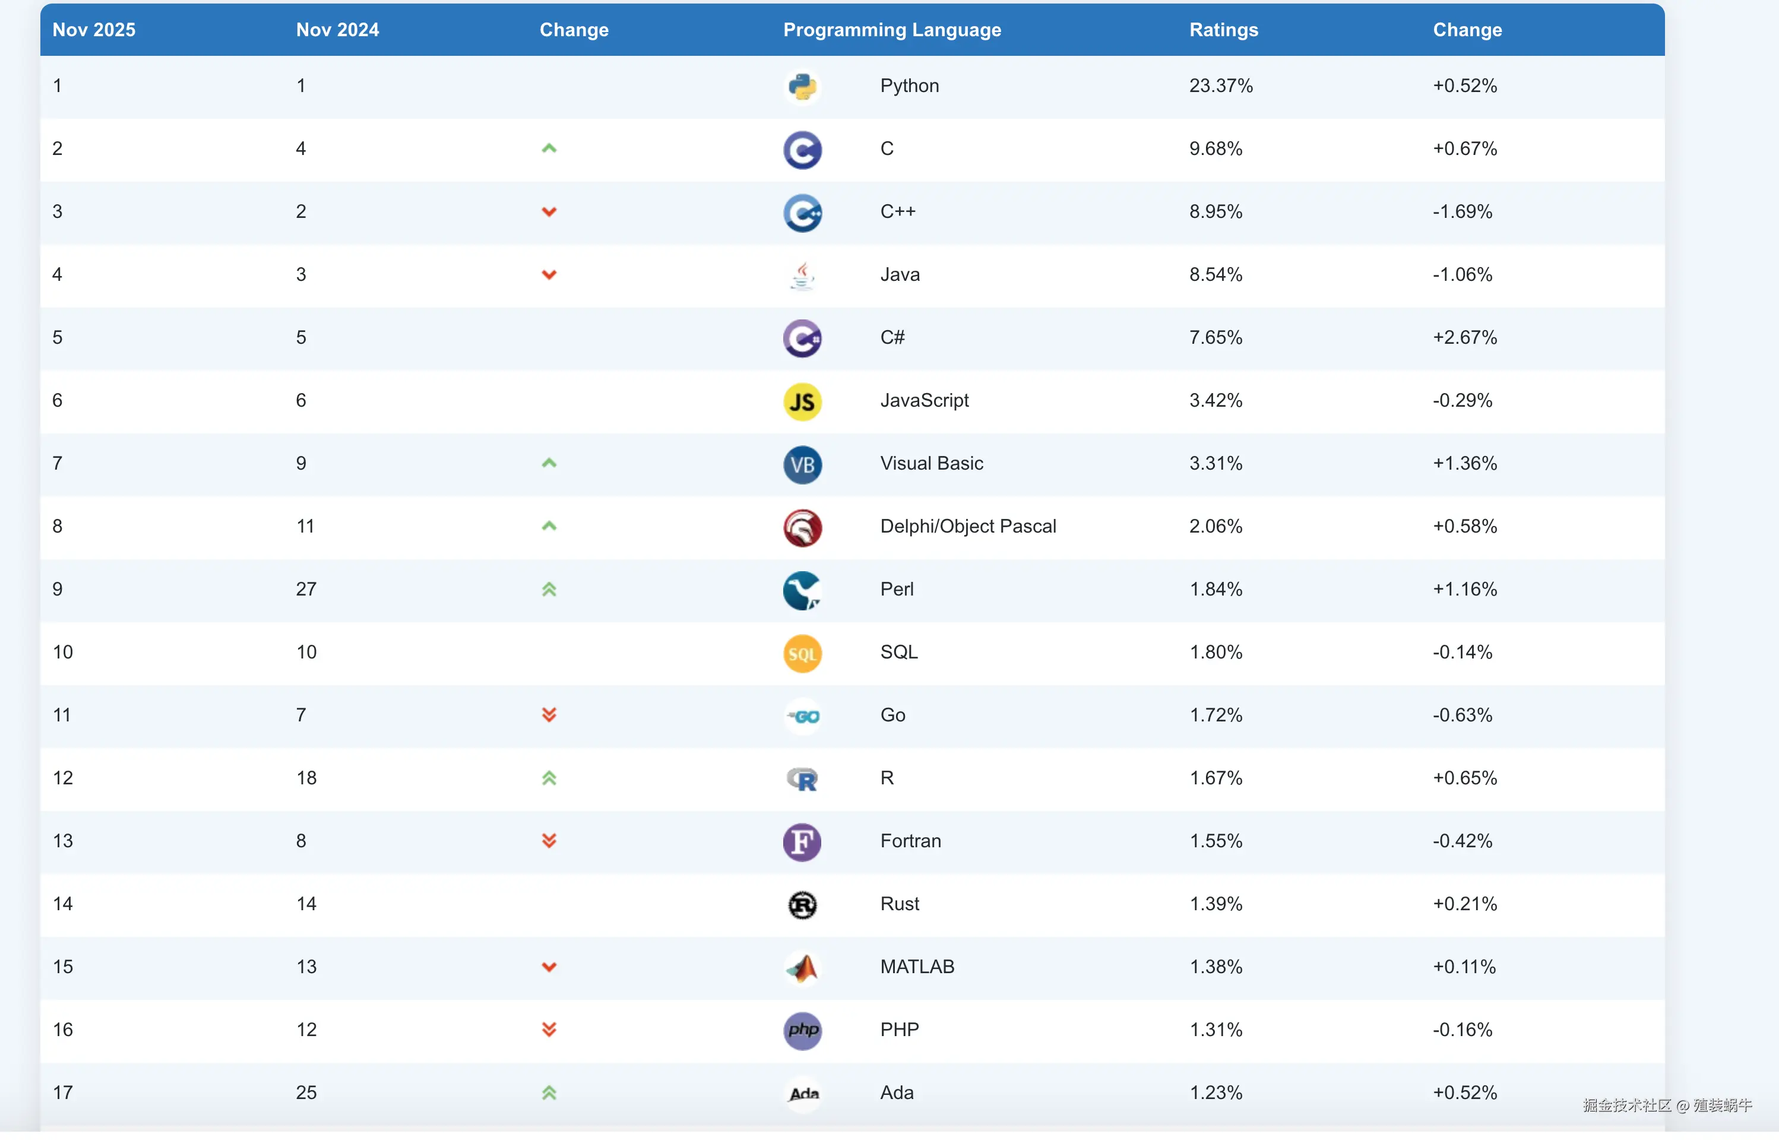
Task: Click the Rust gear logo icon
Action: click(x=803, y=905)
